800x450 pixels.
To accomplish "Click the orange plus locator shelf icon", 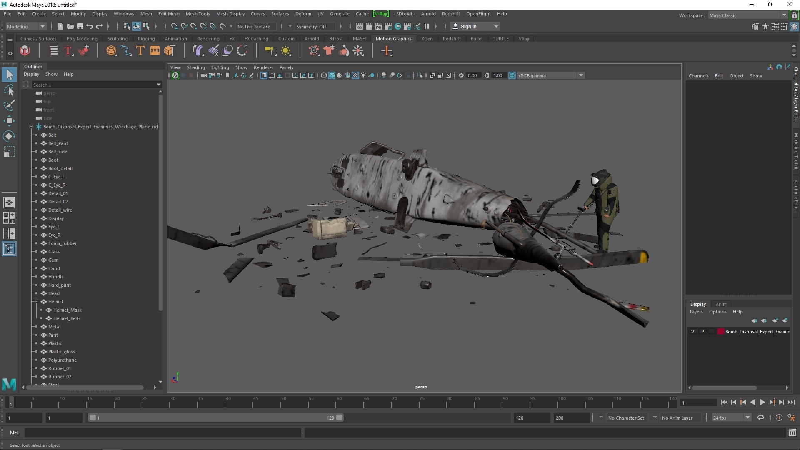I will [x=387, y=51].
